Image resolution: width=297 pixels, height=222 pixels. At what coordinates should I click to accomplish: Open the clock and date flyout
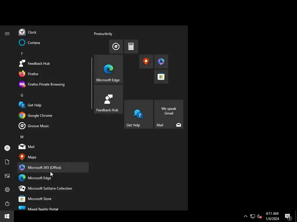click(272, 216)
